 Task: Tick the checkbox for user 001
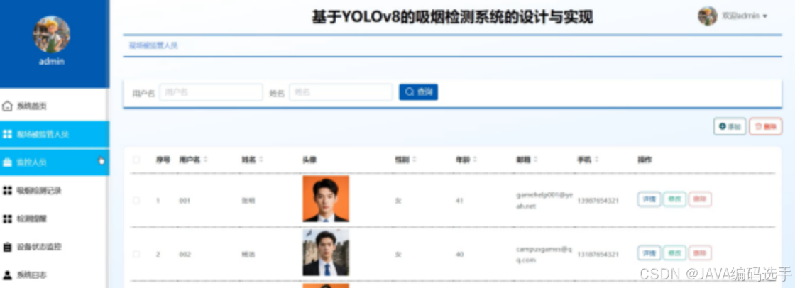click(136, 200)
